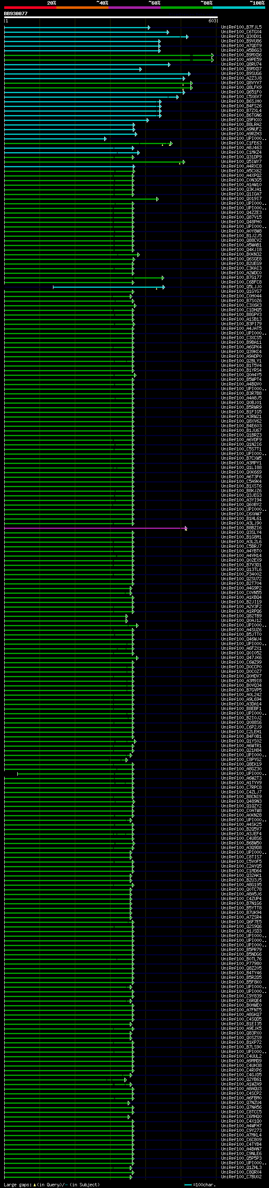Viewport: 269px width, 1188px height.
Task: Click the cyan alignment bar for Q5LJJ0
Action: click(x=108, y=287)
